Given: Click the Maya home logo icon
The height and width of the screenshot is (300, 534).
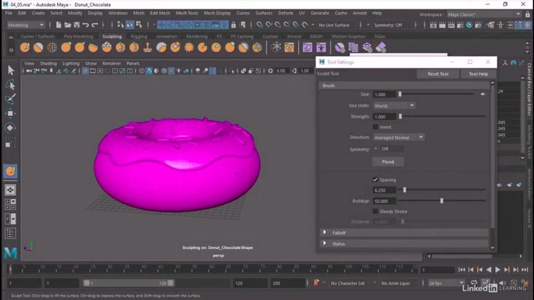Looking at the screenshot, I should click(10, 252).
